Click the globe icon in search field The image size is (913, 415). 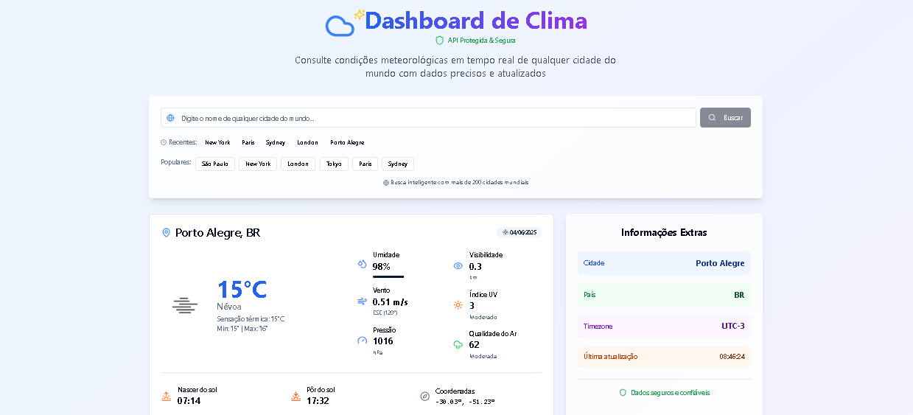[171, 118]
